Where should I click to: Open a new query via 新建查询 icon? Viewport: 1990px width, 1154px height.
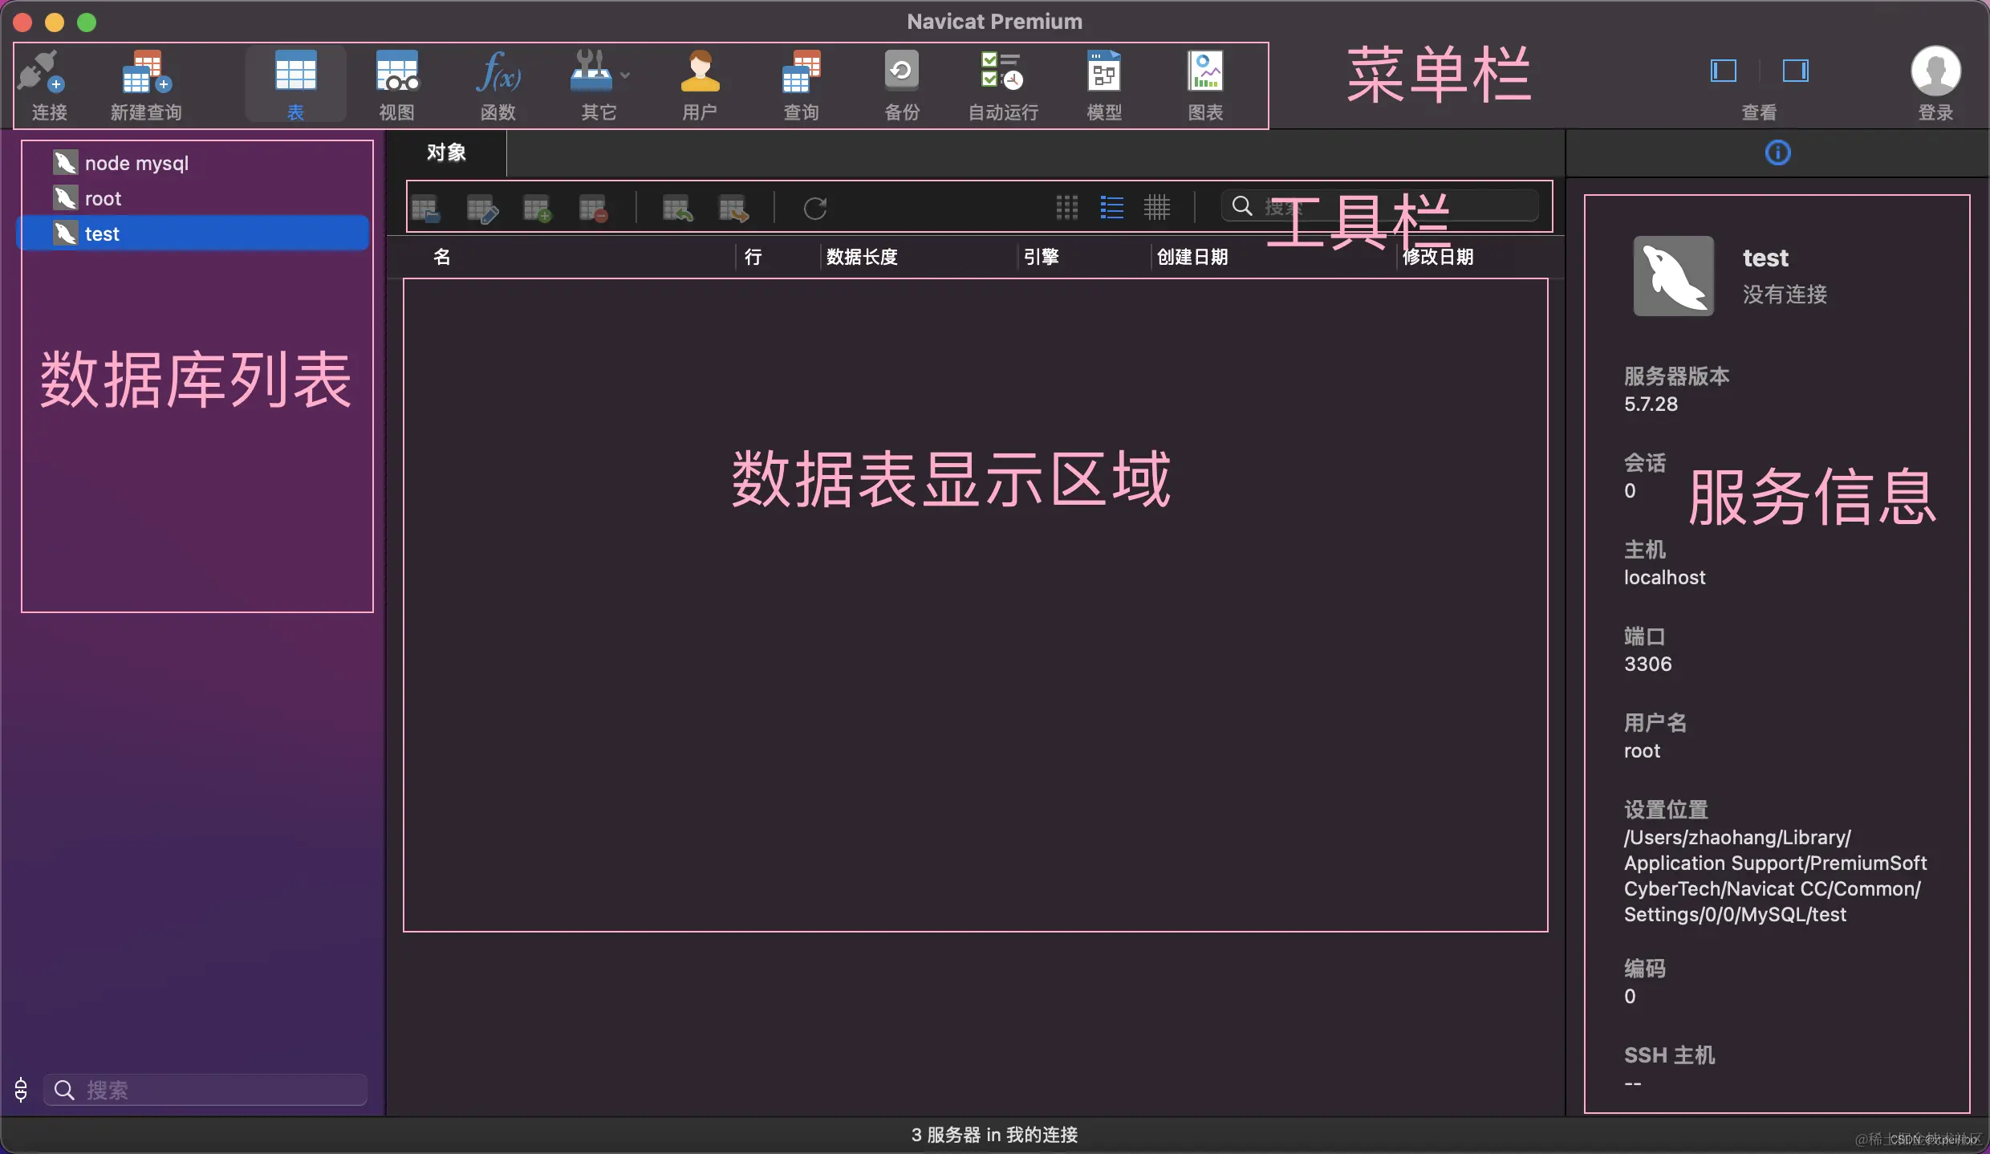[x=145, y=84]
